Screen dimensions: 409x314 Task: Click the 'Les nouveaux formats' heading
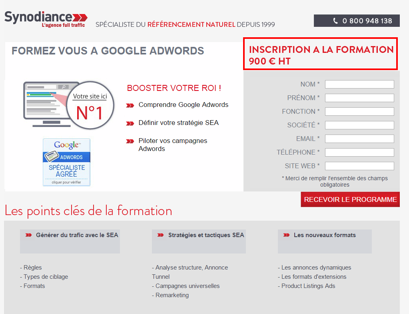[x=325, y=235]
